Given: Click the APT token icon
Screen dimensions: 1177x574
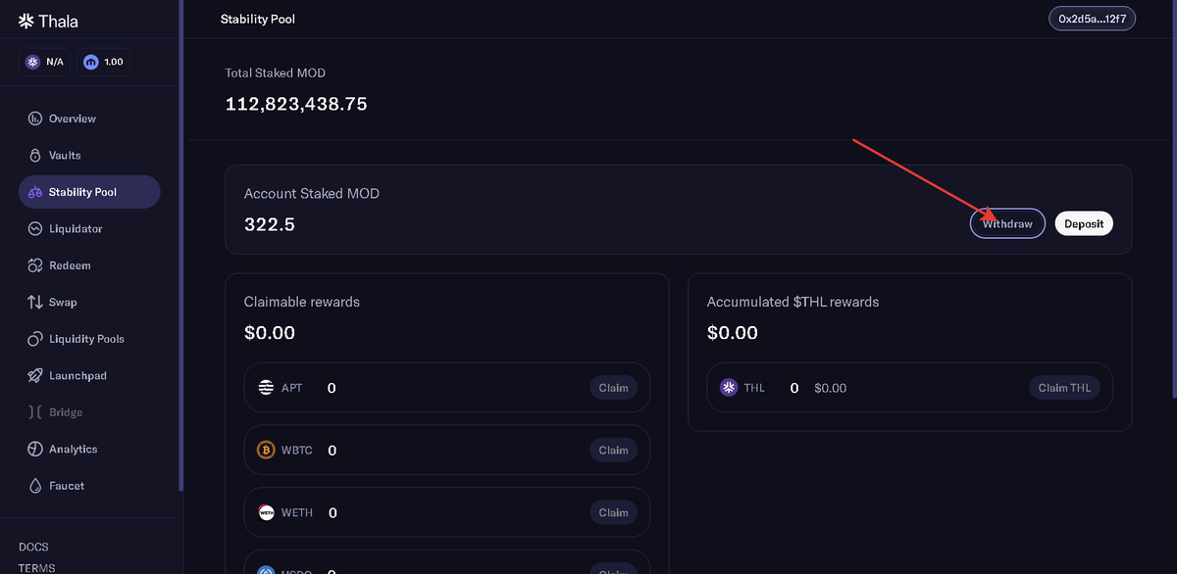Looking at the screenshot, I should tap(266, 388).
